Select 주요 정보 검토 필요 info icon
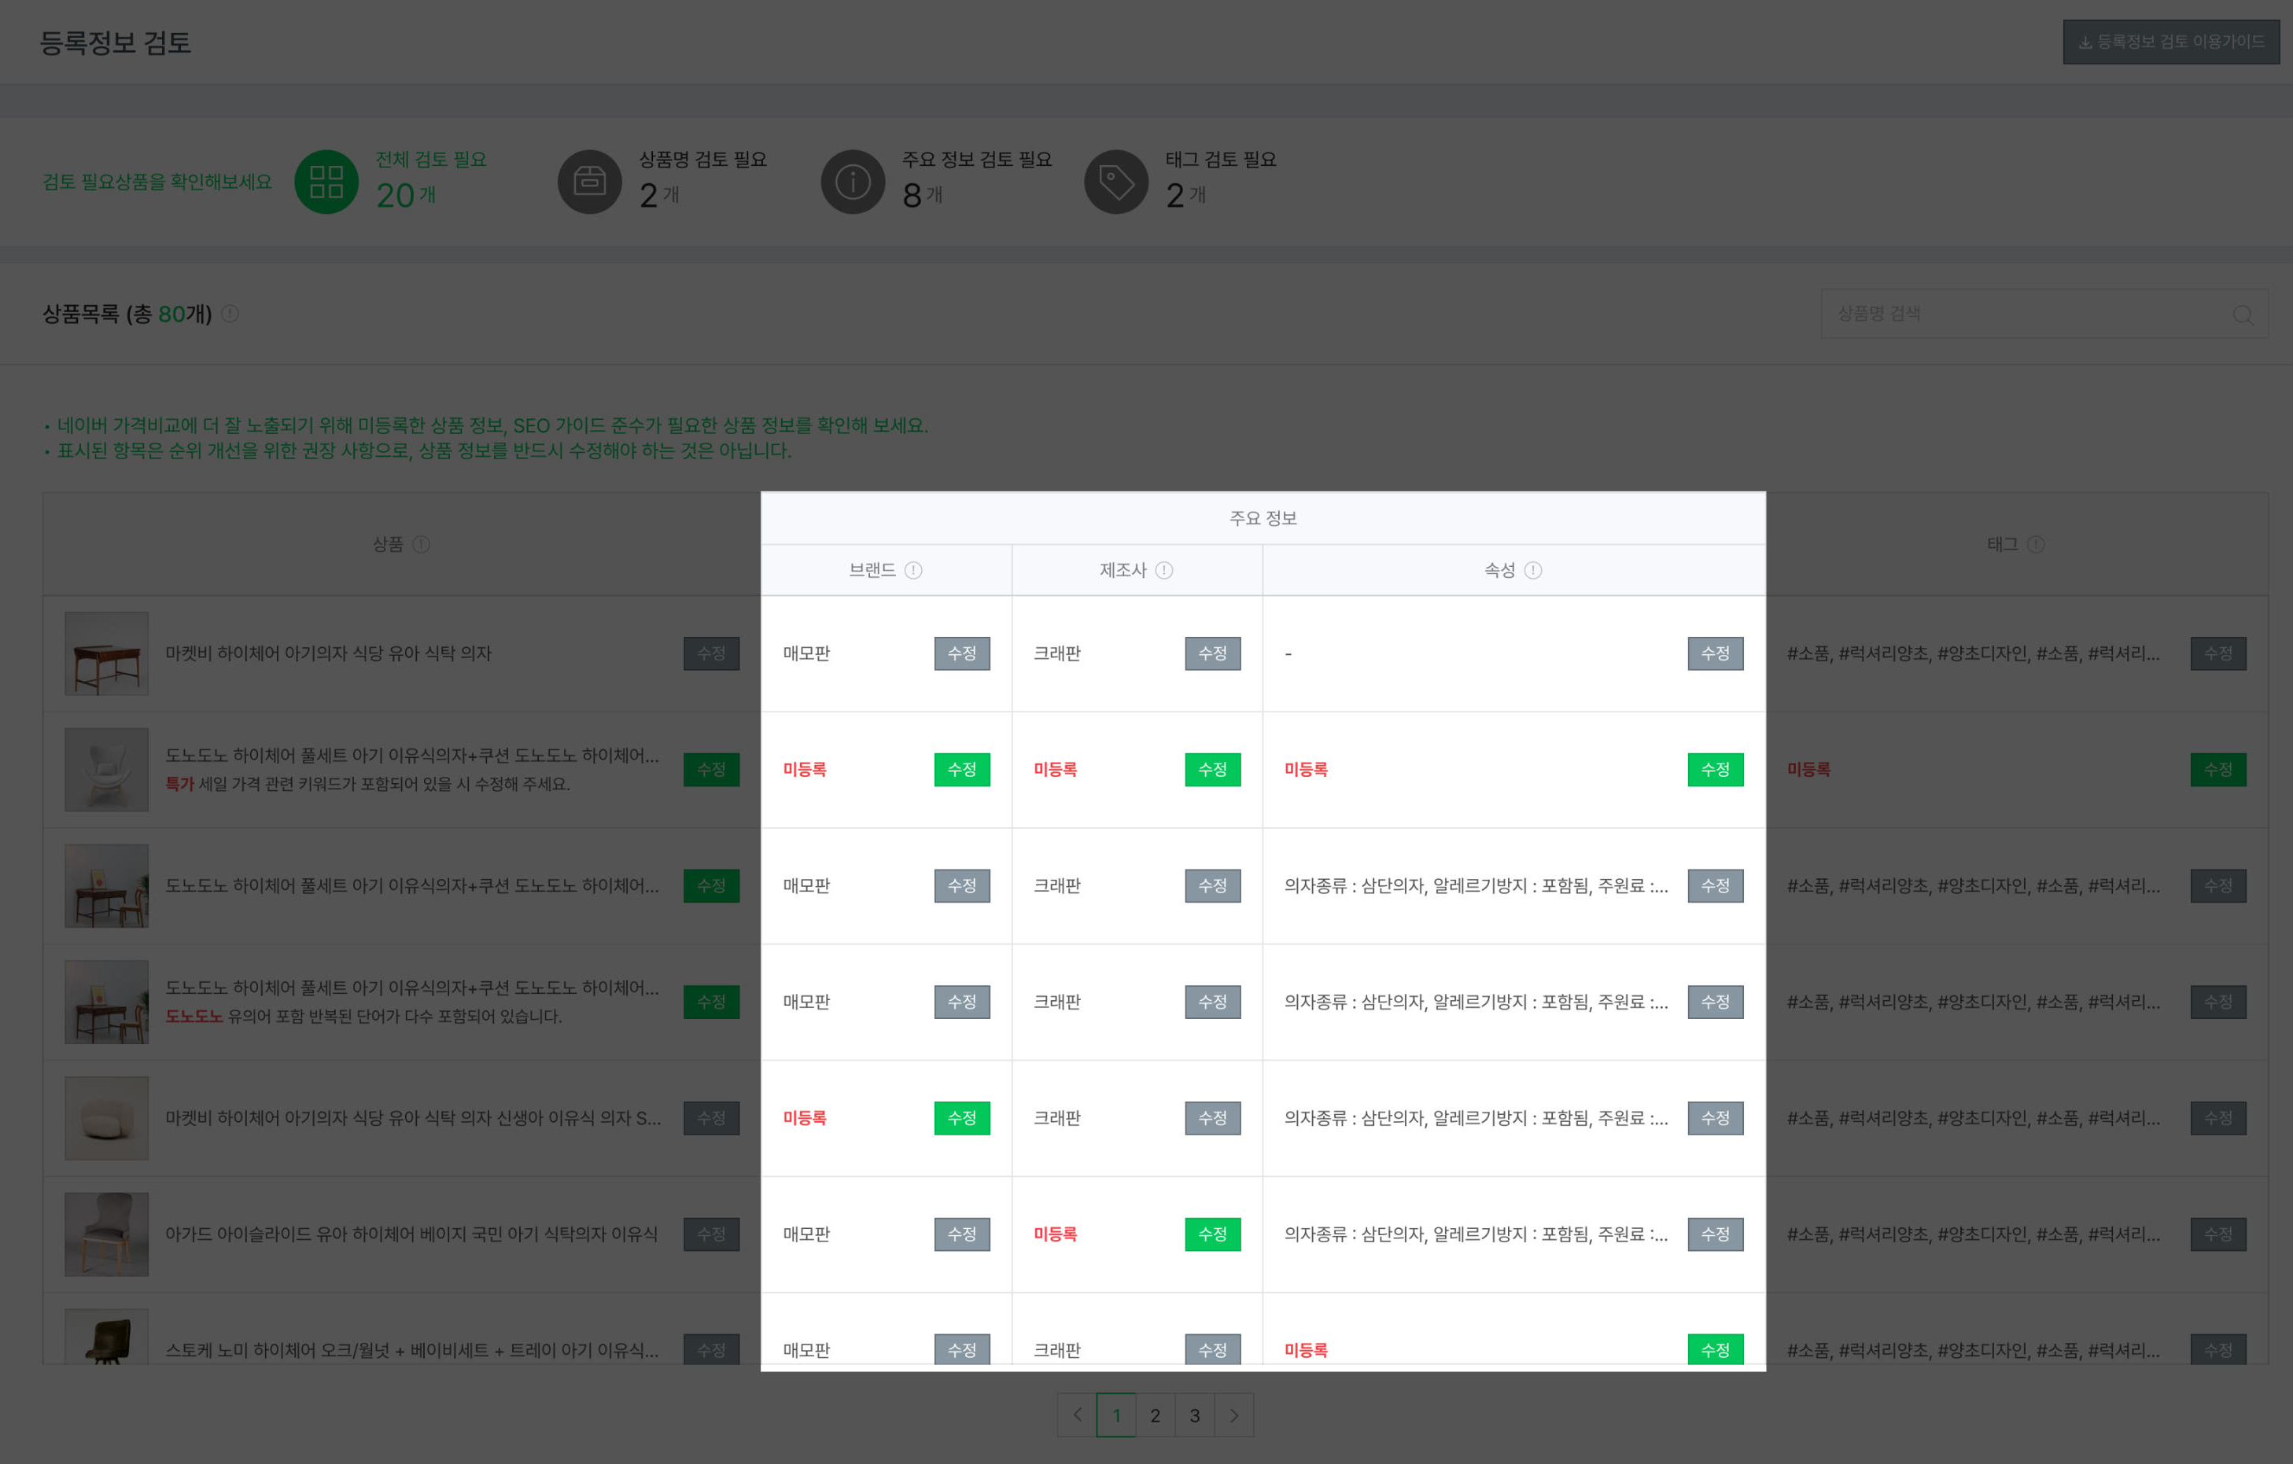The width and height of the screenshot is (2293, 1464). pos(852,181)
